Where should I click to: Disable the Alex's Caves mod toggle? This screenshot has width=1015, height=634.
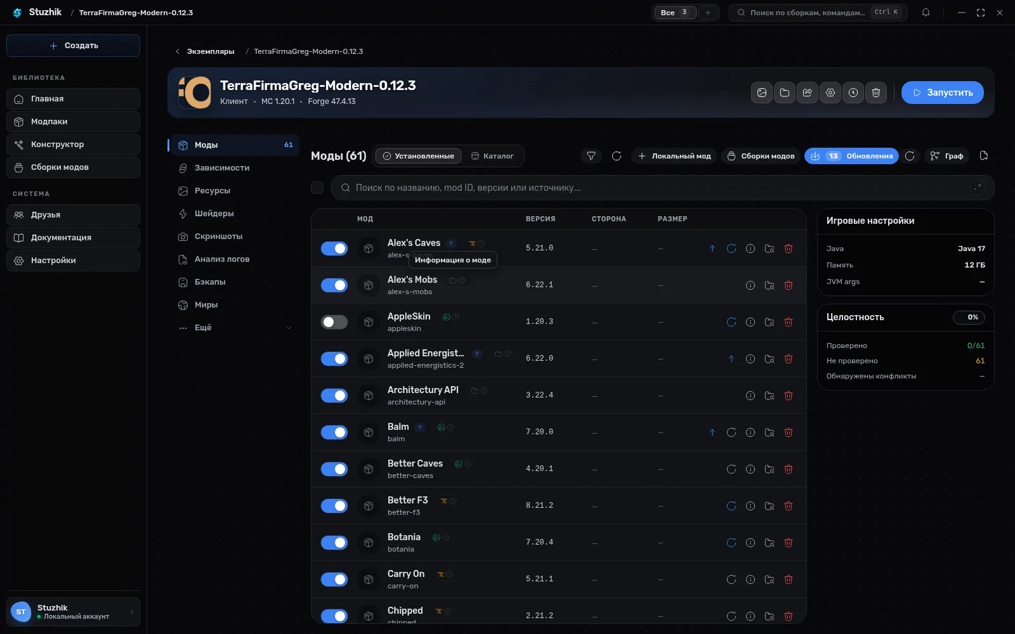334,249
